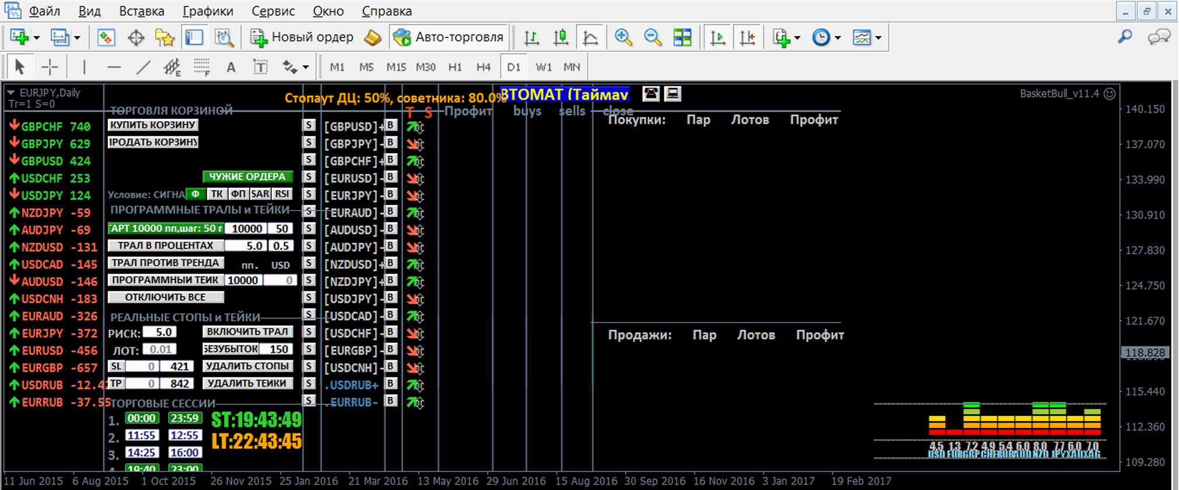Zoom in on the chart
This screenshot has height=490, width=1179.
pos(623,38)
